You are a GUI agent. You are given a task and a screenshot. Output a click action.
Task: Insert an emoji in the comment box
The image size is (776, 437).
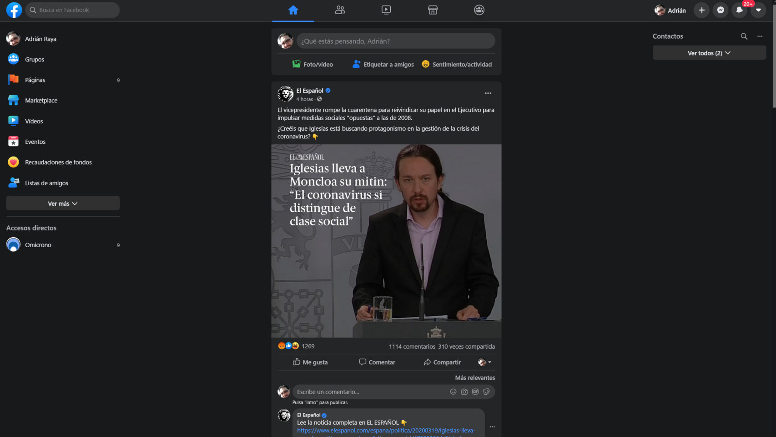pos(453,391)
